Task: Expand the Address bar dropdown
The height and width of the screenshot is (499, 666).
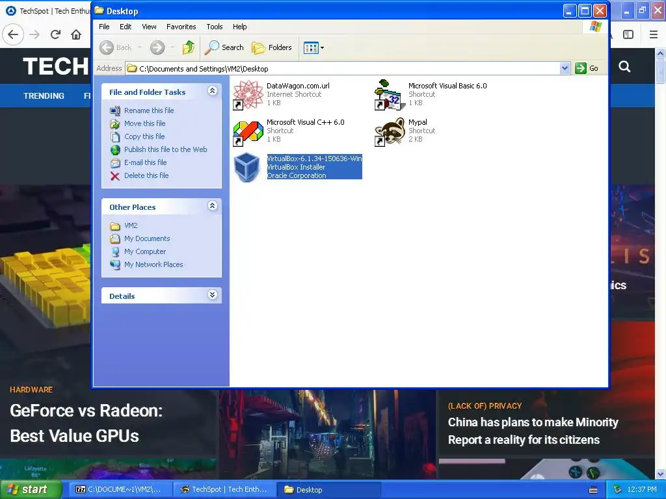Action: 565,68
